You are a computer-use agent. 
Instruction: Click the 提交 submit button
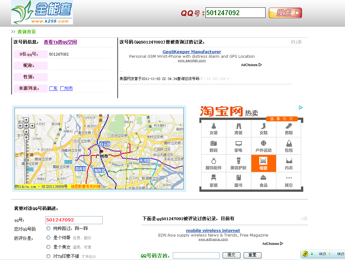click(231, 255)
